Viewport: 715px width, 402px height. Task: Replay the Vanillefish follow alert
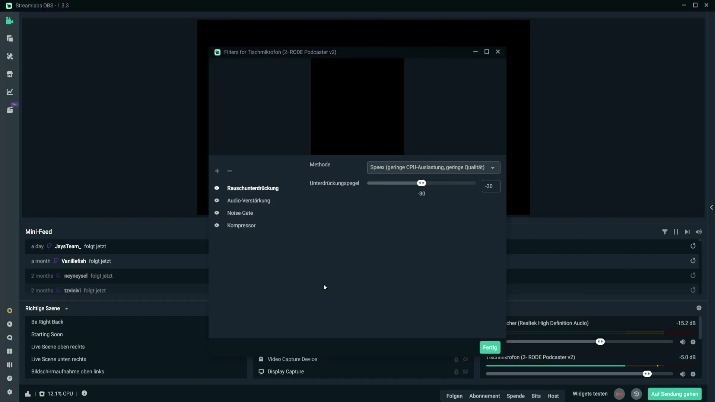(x=693, y=261)
